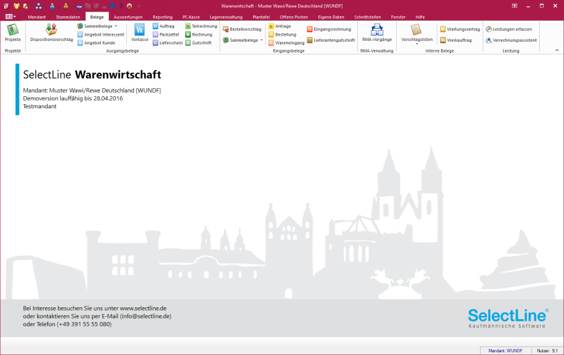Expand the Sammelbelege dropdown in Eingangsbelege
The height and width of the screenshot is (355, 564).
[x=261, y=40]
